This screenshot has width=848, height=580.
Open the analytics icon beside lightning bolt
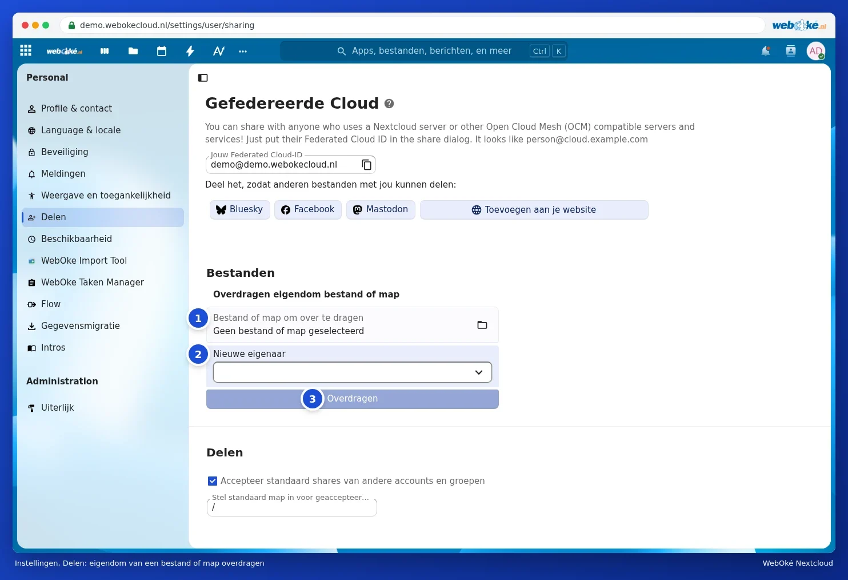(x=219, y=51)
